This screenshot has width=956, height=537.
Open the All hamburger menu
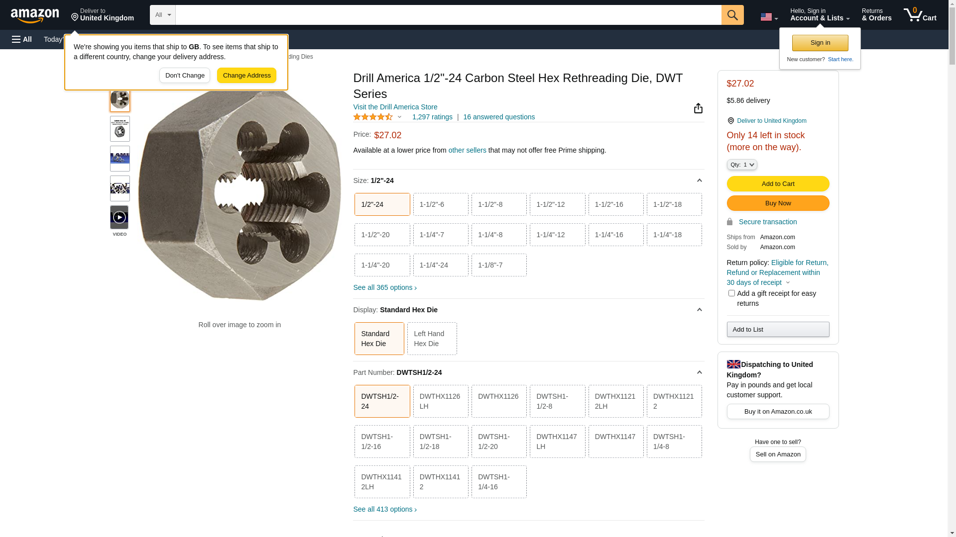(22, 39)
